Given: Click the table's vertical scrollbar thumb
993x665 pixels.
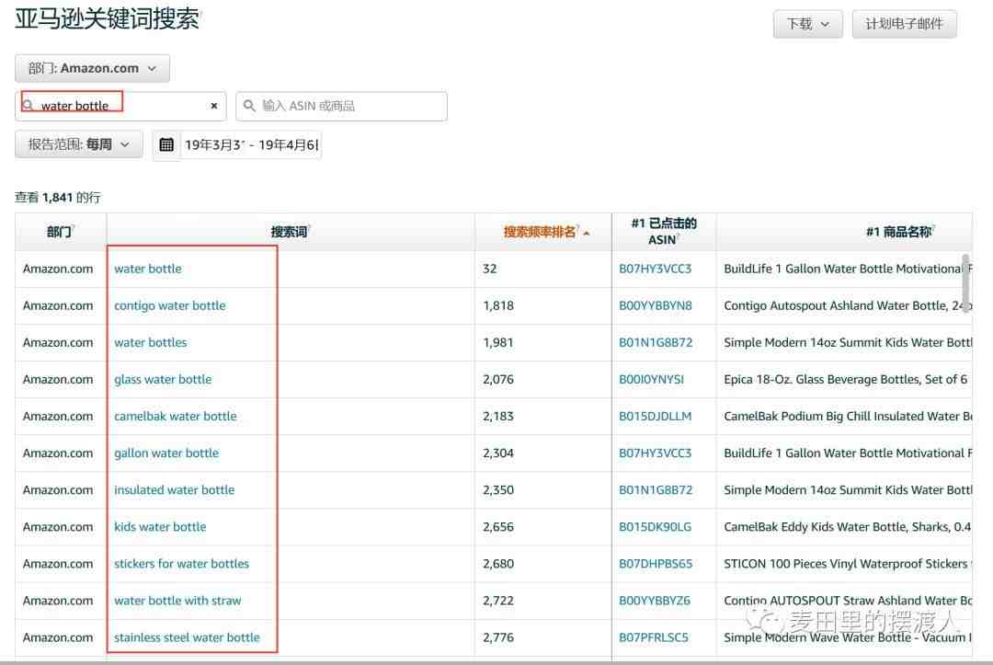Looking at the screenshot, I should (965, 283).
